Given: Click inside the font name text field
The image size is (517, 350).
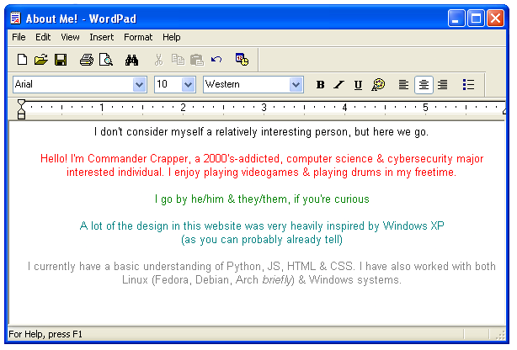Looking at the screenshot, I should click(73, 85).
